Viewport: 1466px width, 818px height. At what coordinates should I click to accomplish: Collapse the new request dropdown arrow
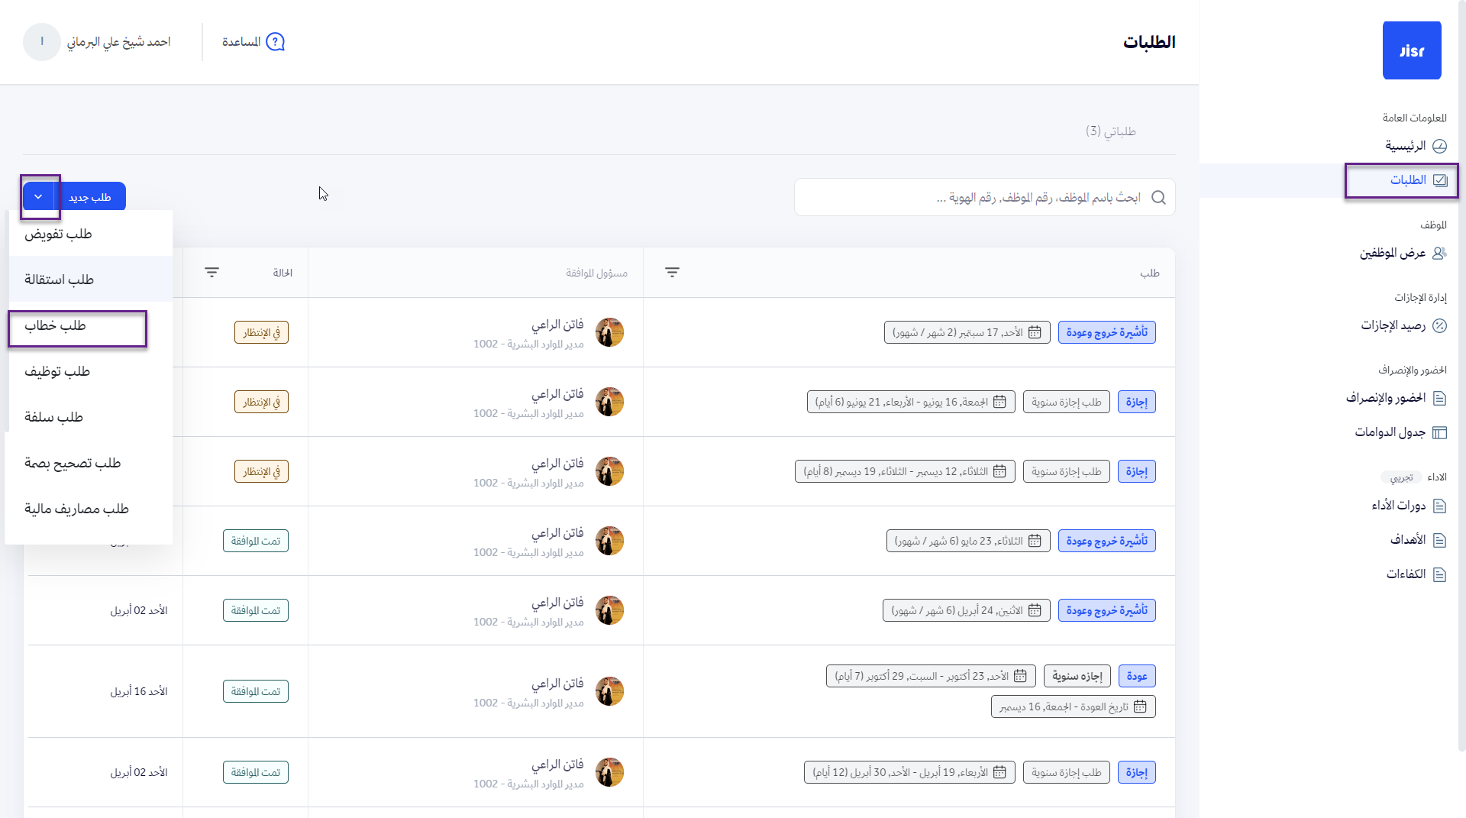(x=38, y=197)
